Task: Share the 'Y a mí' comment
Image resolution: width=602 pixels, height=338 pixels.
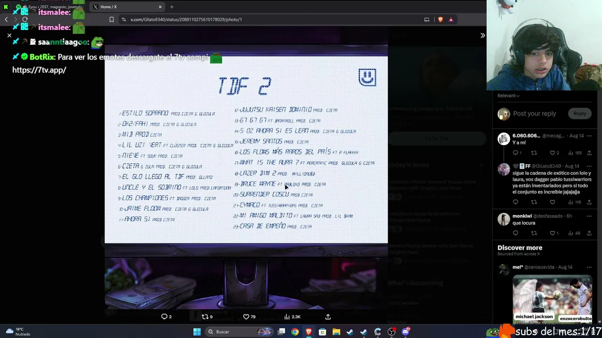Action: tap(589, 153)
